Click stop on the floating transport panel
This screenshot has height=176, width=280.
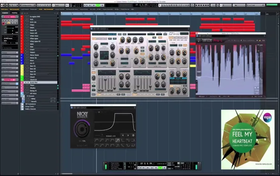[x=156, y=168]
